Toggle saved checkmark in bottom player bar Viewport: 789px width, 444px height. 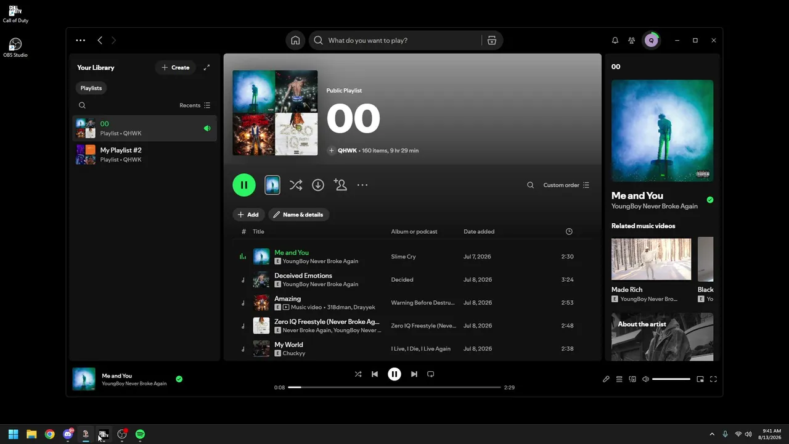point(179,379)
